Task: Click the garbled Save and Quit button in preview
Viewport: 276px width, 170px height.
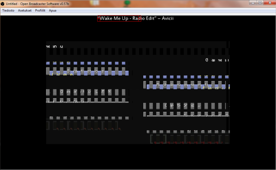Action: [186, 114]
